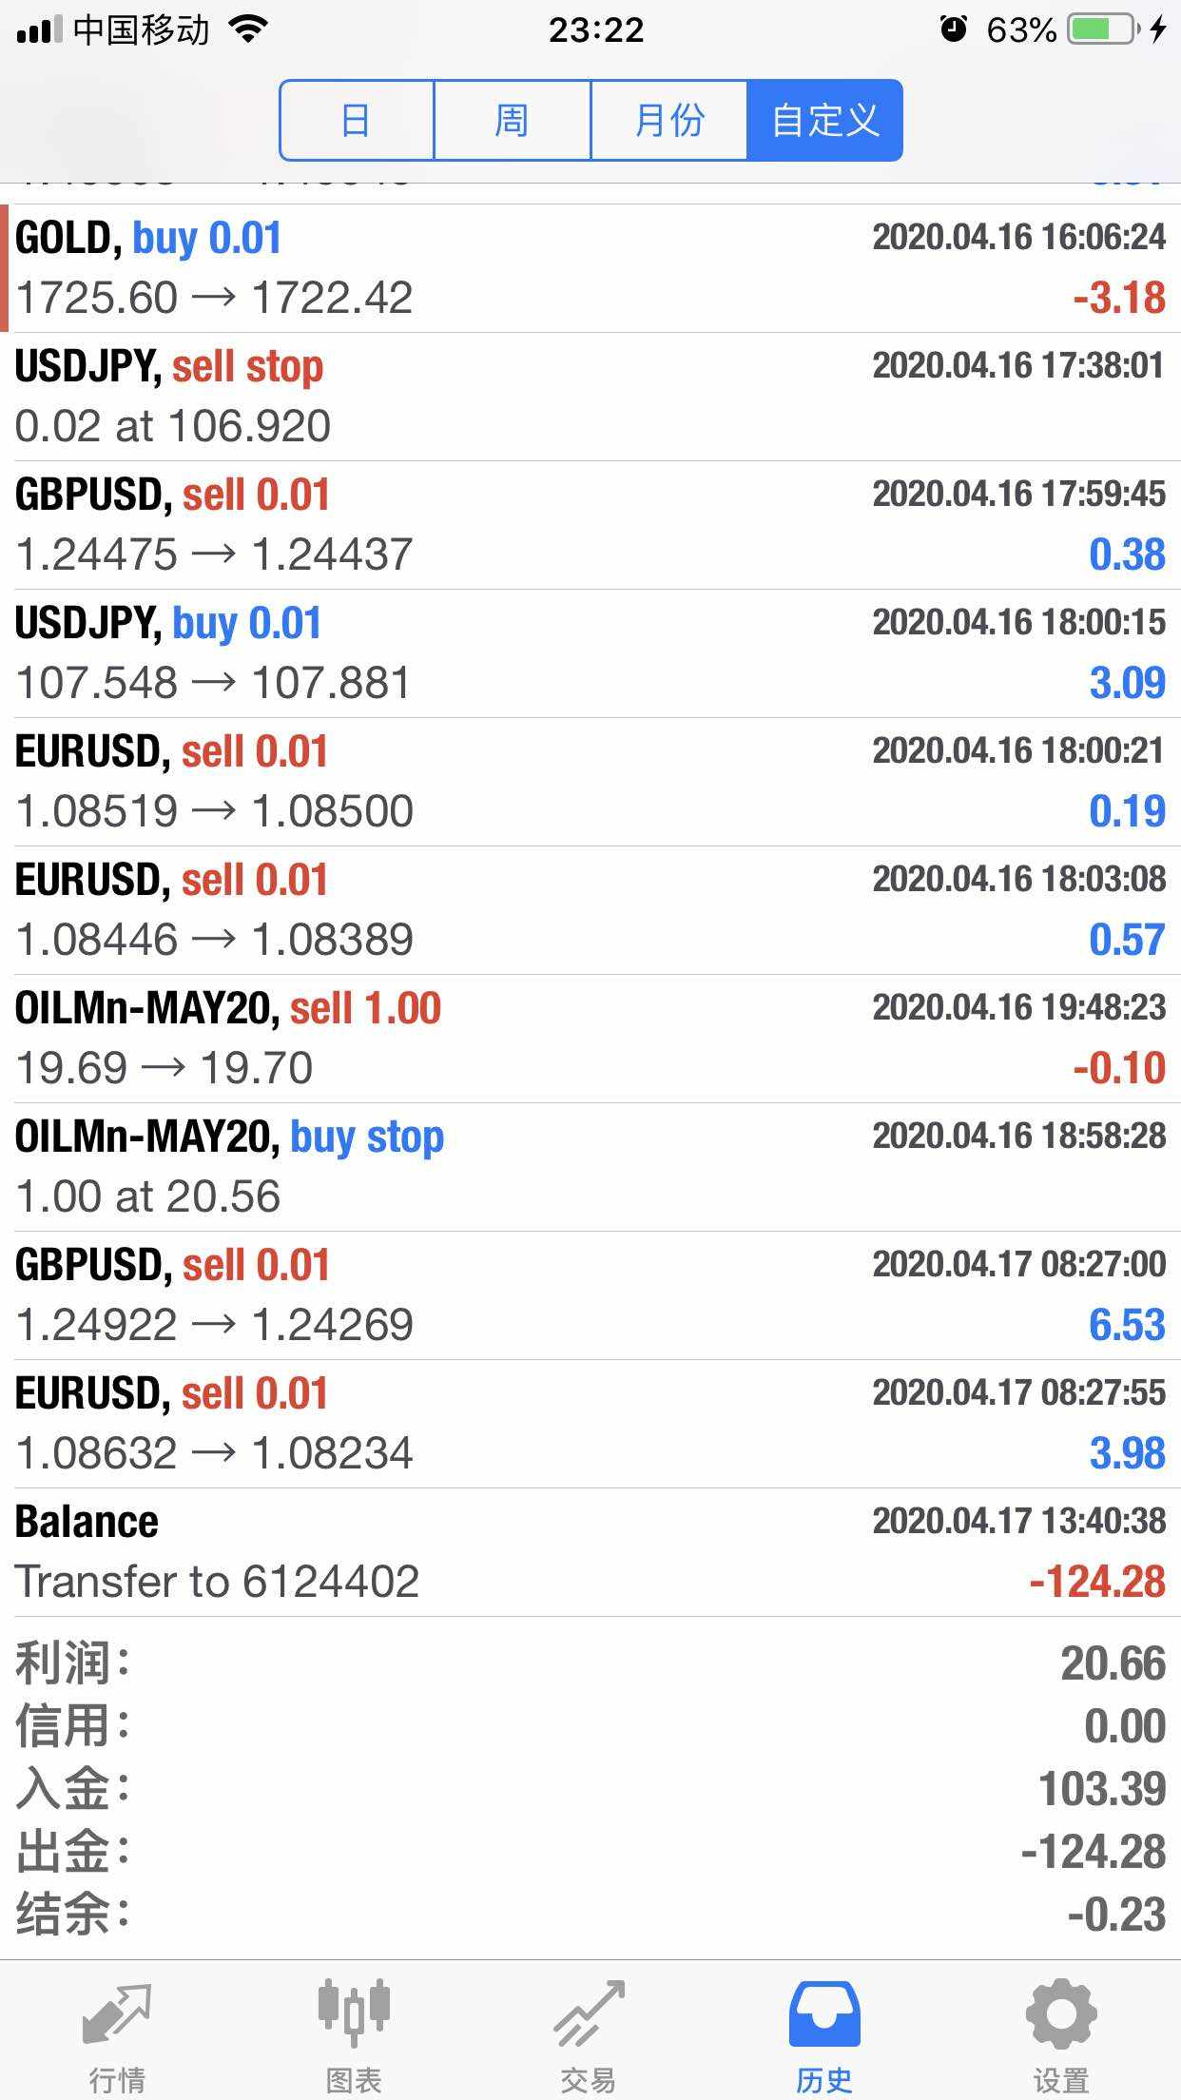The width and height of the screenshot is (1181, 2100).
Task: Tap the Wi-Fi signal icon
Action: click(249, 30)
